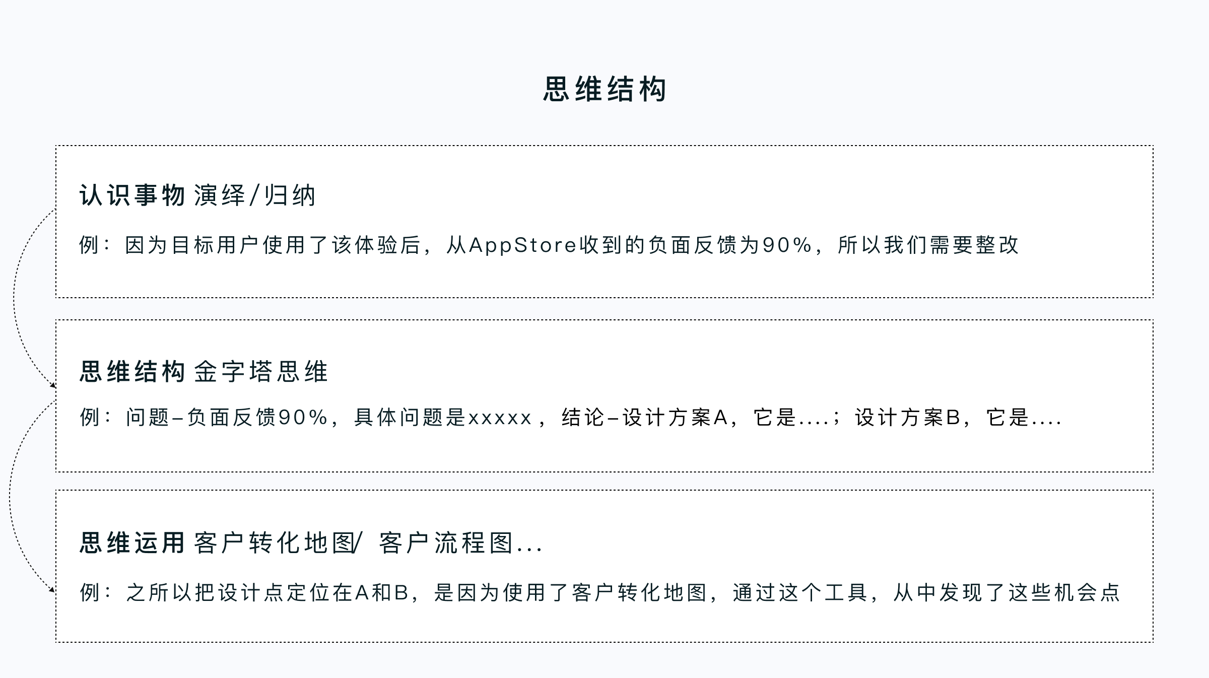The height and width of the screenshot is (678, 1209).
Task: Click the 客户流程图... subtitle text
Action: click(x=460, y=543)
